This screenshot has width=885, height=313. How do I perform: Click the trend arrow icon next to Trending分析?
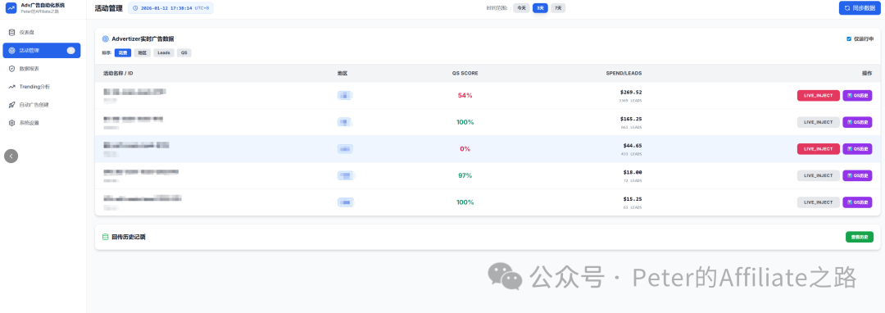[x=11, y=86]
